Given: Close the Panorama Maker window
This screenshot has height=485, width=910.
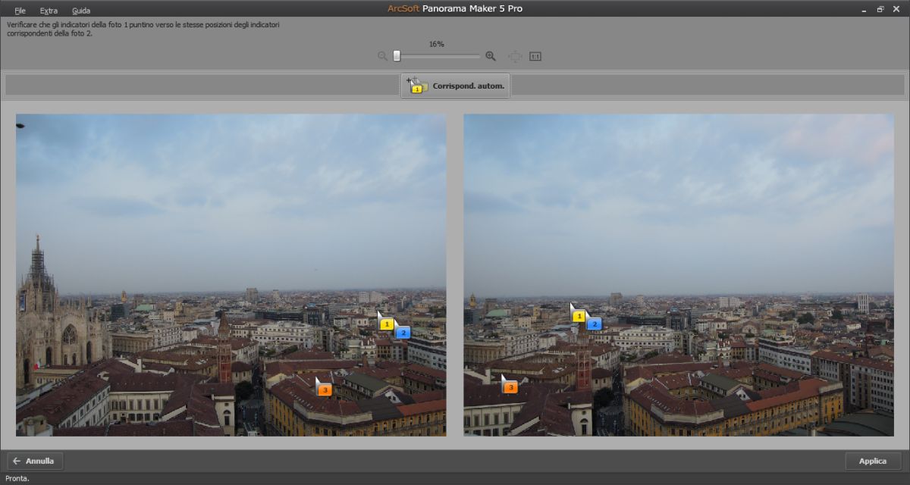Looking at the screenshot, I should pyautogui.click(x=897, y=9).
